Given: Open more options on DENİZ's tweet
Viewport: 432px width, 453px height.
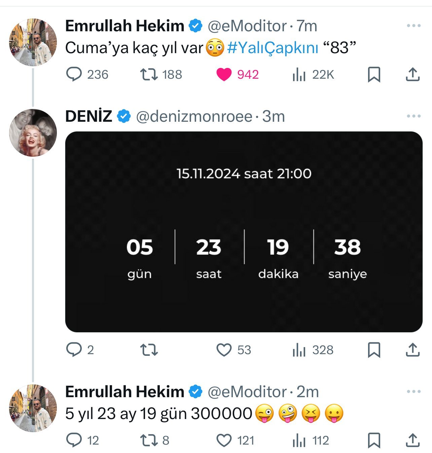Looking at the screenshot, I should click(413, 116).
